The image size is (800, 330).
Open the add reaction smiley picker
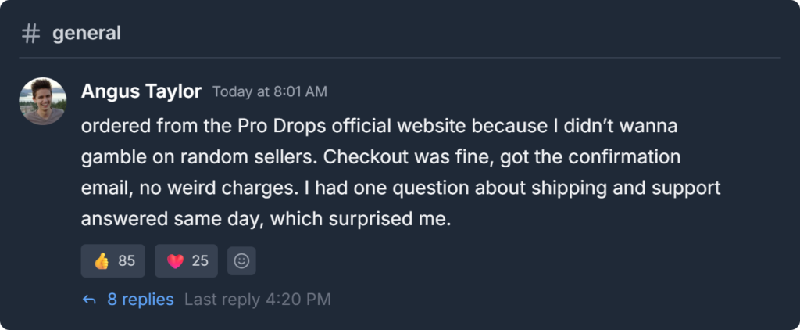241,261
